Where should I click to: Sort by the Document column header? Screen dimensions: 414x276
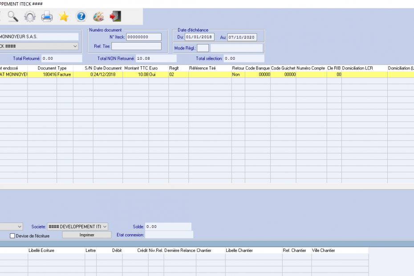42,68
